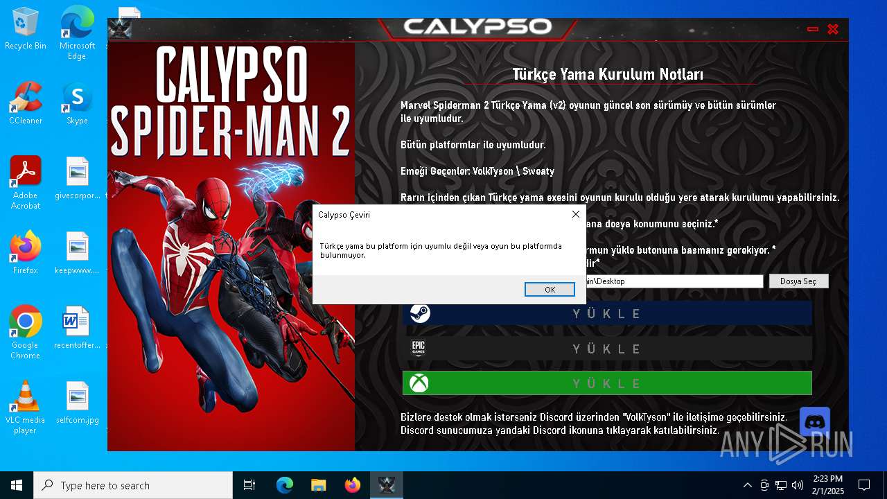The height and width of the screenshot is (499, 887).
Task: Close the Calypso installer with red X
Action: [833, 29]
